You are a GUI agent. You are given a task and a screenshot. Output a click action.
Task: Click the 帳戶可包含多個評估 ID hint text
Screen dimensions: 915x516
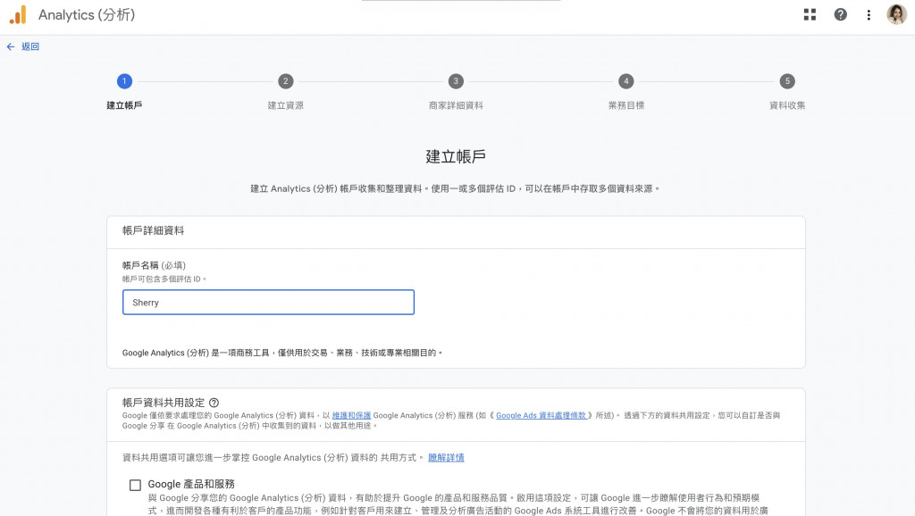coord(164,279)
